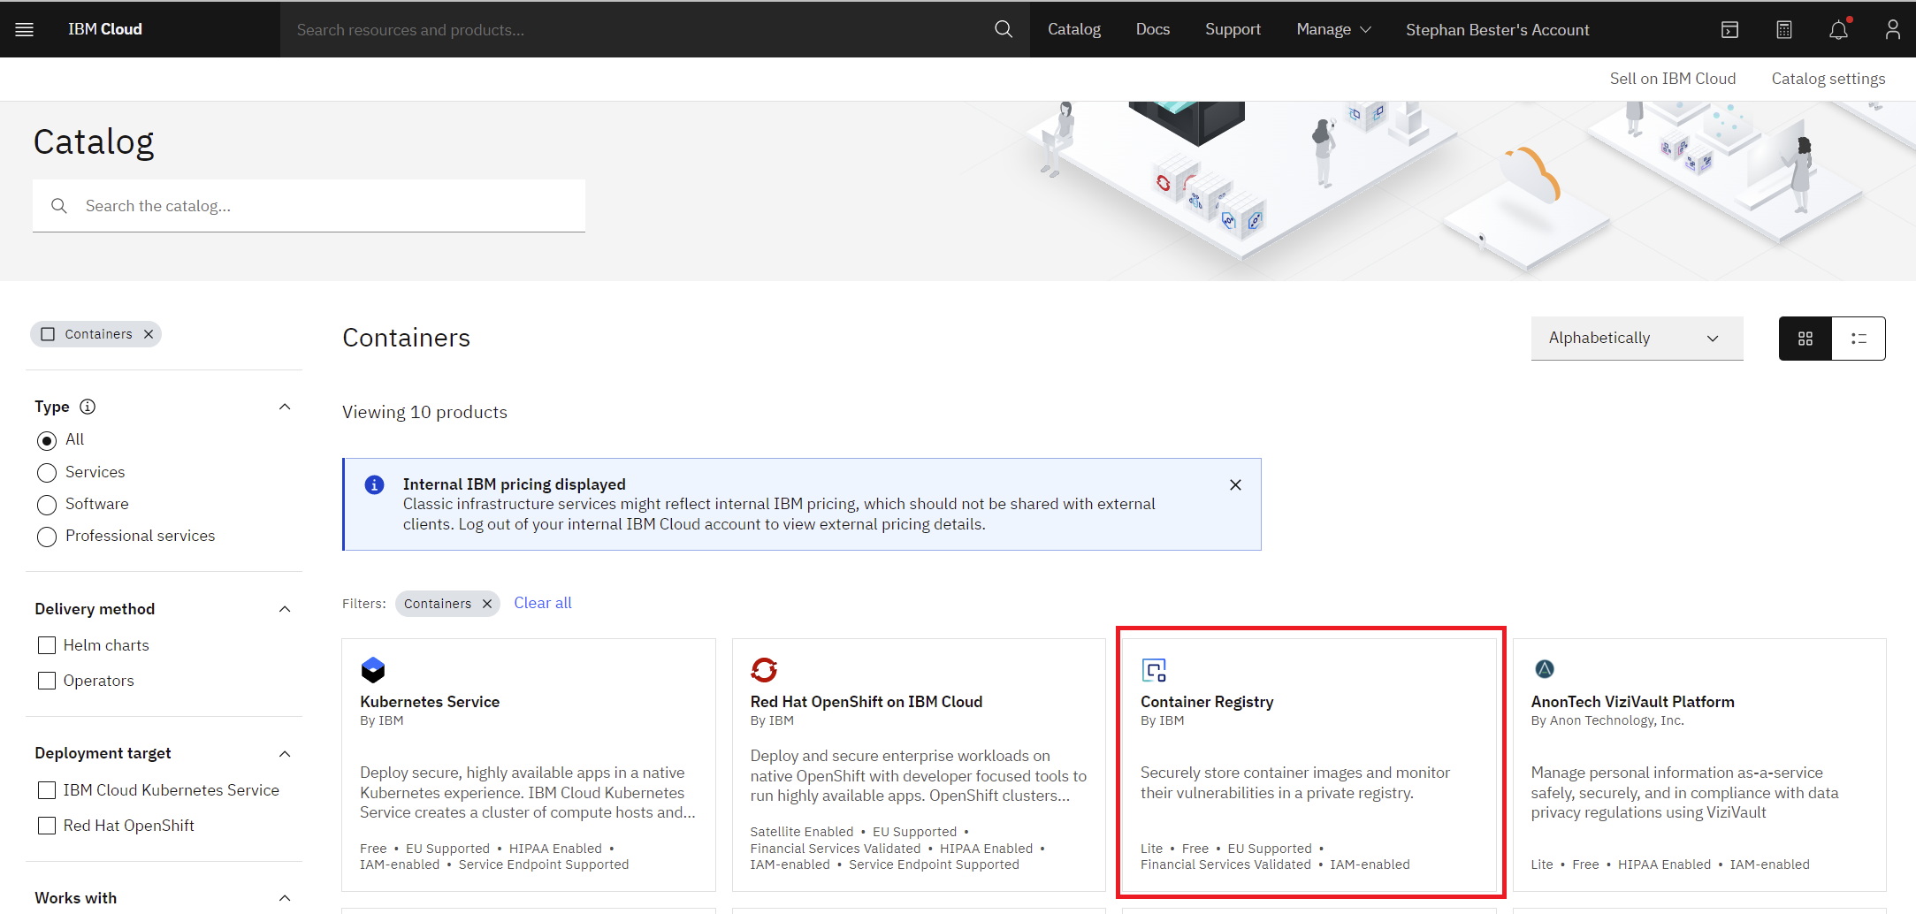This screenshot has height=914, width=1916.
Task: Click the Kubernetes Service icon
Action: (373, 669)
